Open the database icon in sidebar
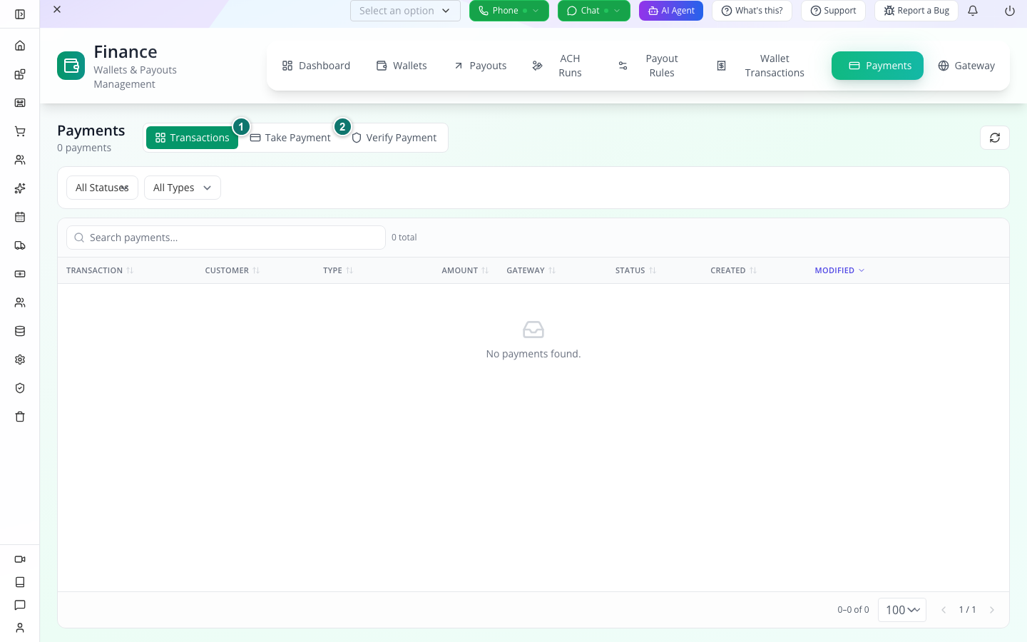Screen dimensions: 1027x642 (x=20, y=331)
